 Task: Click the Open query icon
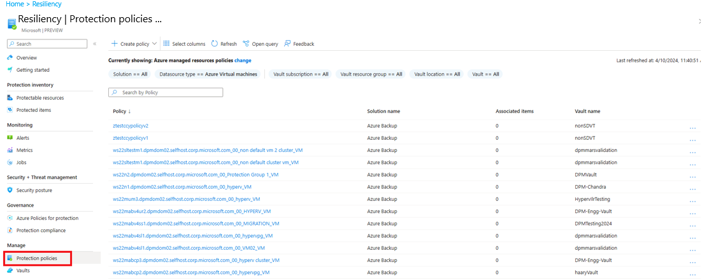pos(246,44)
